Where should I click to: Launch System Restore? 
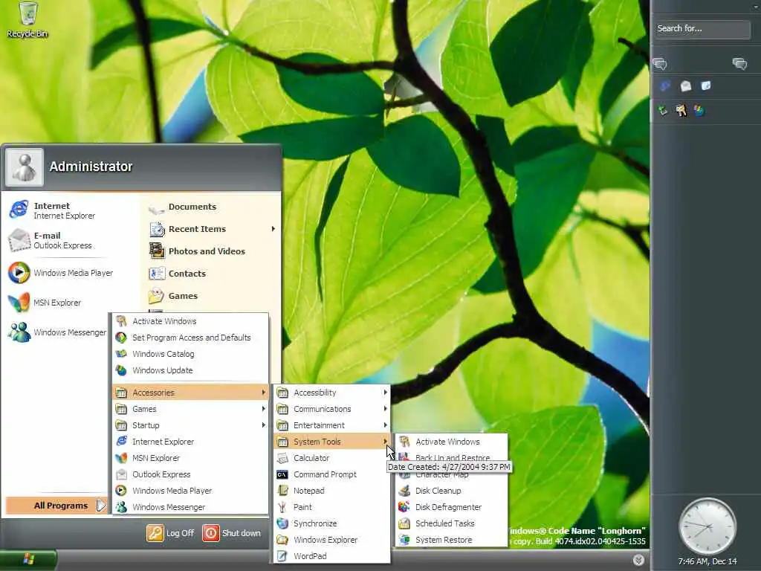(451, 540)
